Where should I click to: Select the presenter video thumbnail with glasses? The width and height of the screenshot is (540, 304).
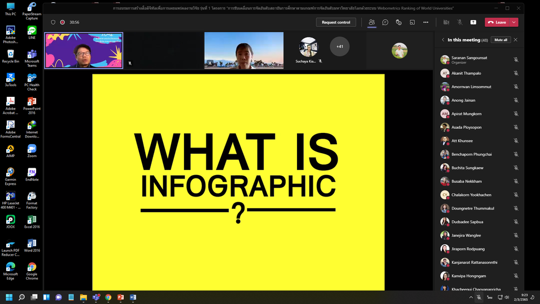tap(84, 50)
